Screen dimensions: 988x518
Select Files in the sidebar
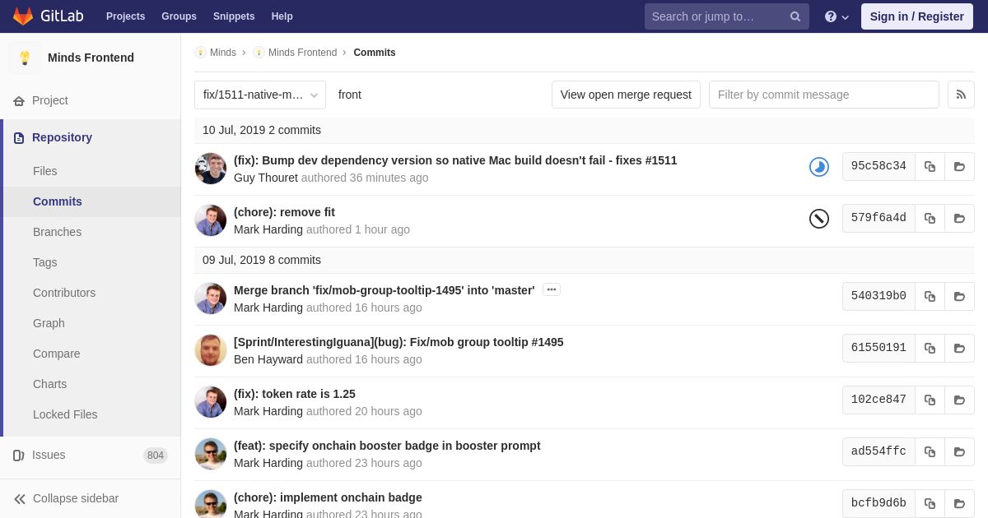[x=45, y=171]
